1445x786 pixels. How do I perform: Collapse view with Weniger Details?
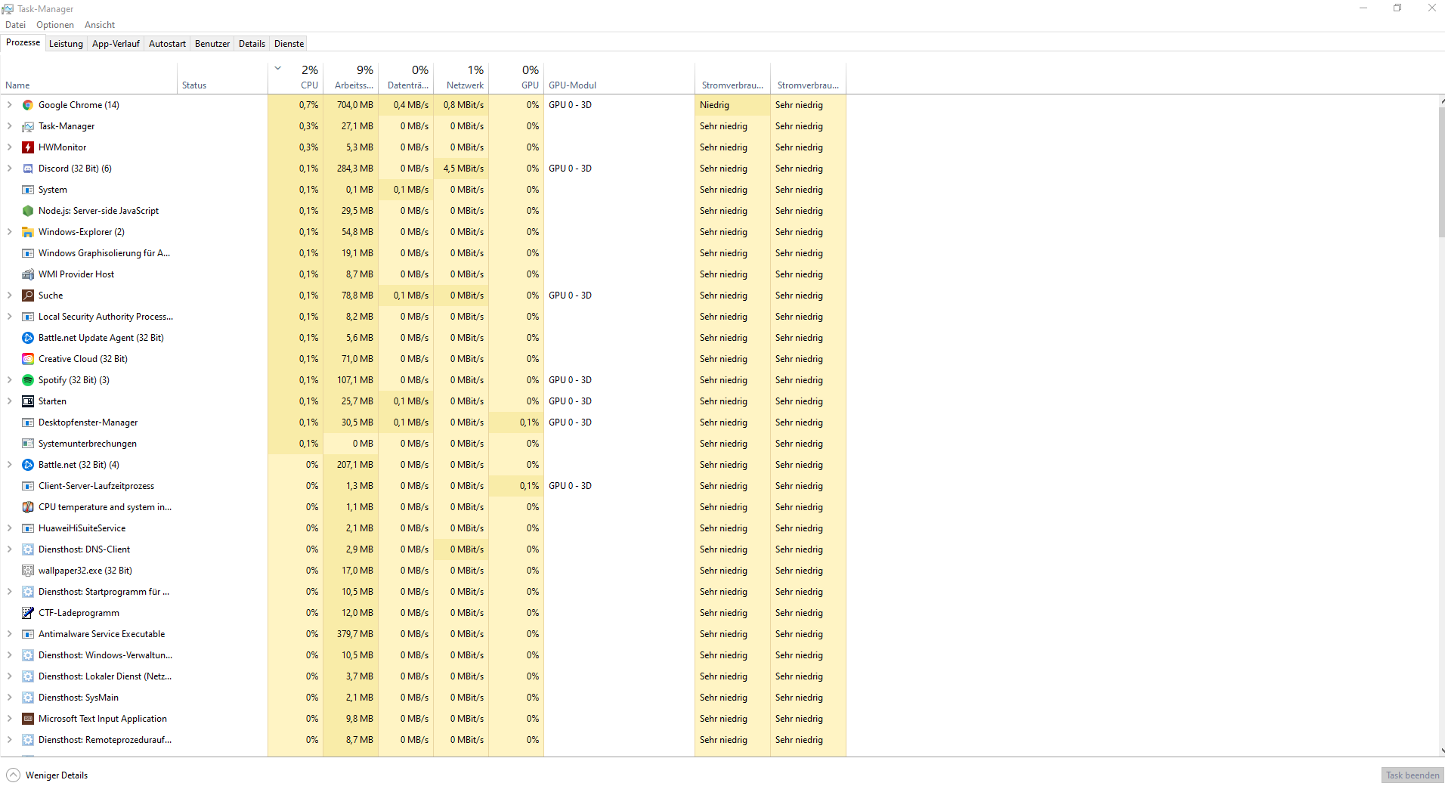click(47, 775)
